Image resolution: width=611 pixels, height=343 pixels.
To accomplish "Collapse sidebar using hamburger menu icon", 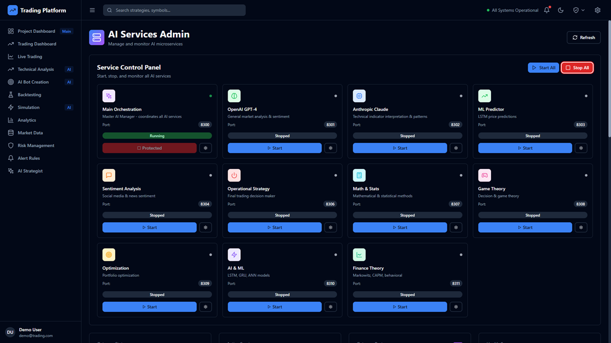I will pyautogui.click(x=92, y=10).
